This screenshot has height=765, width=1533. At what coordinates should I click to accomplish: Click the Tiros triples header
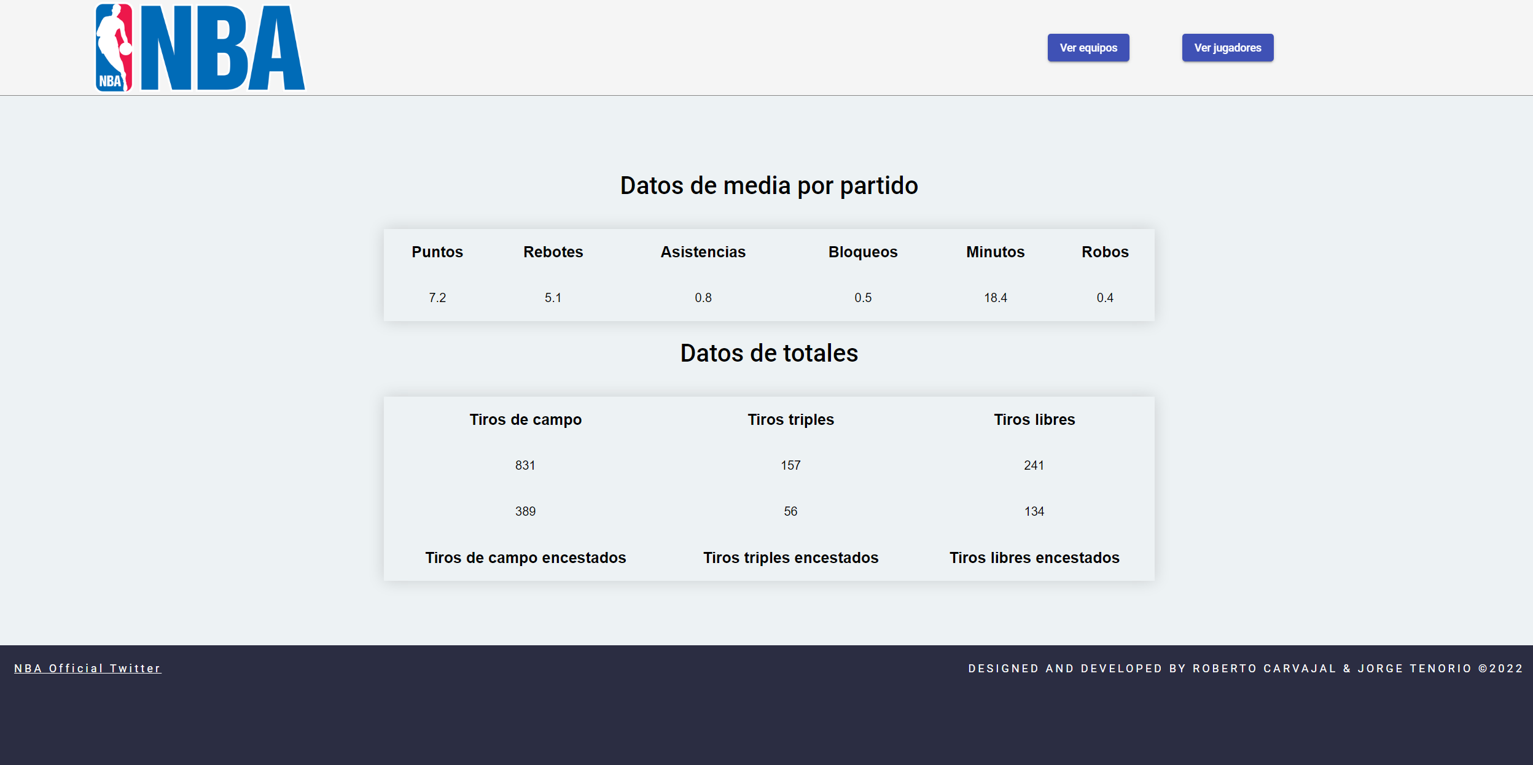(791, 419)
